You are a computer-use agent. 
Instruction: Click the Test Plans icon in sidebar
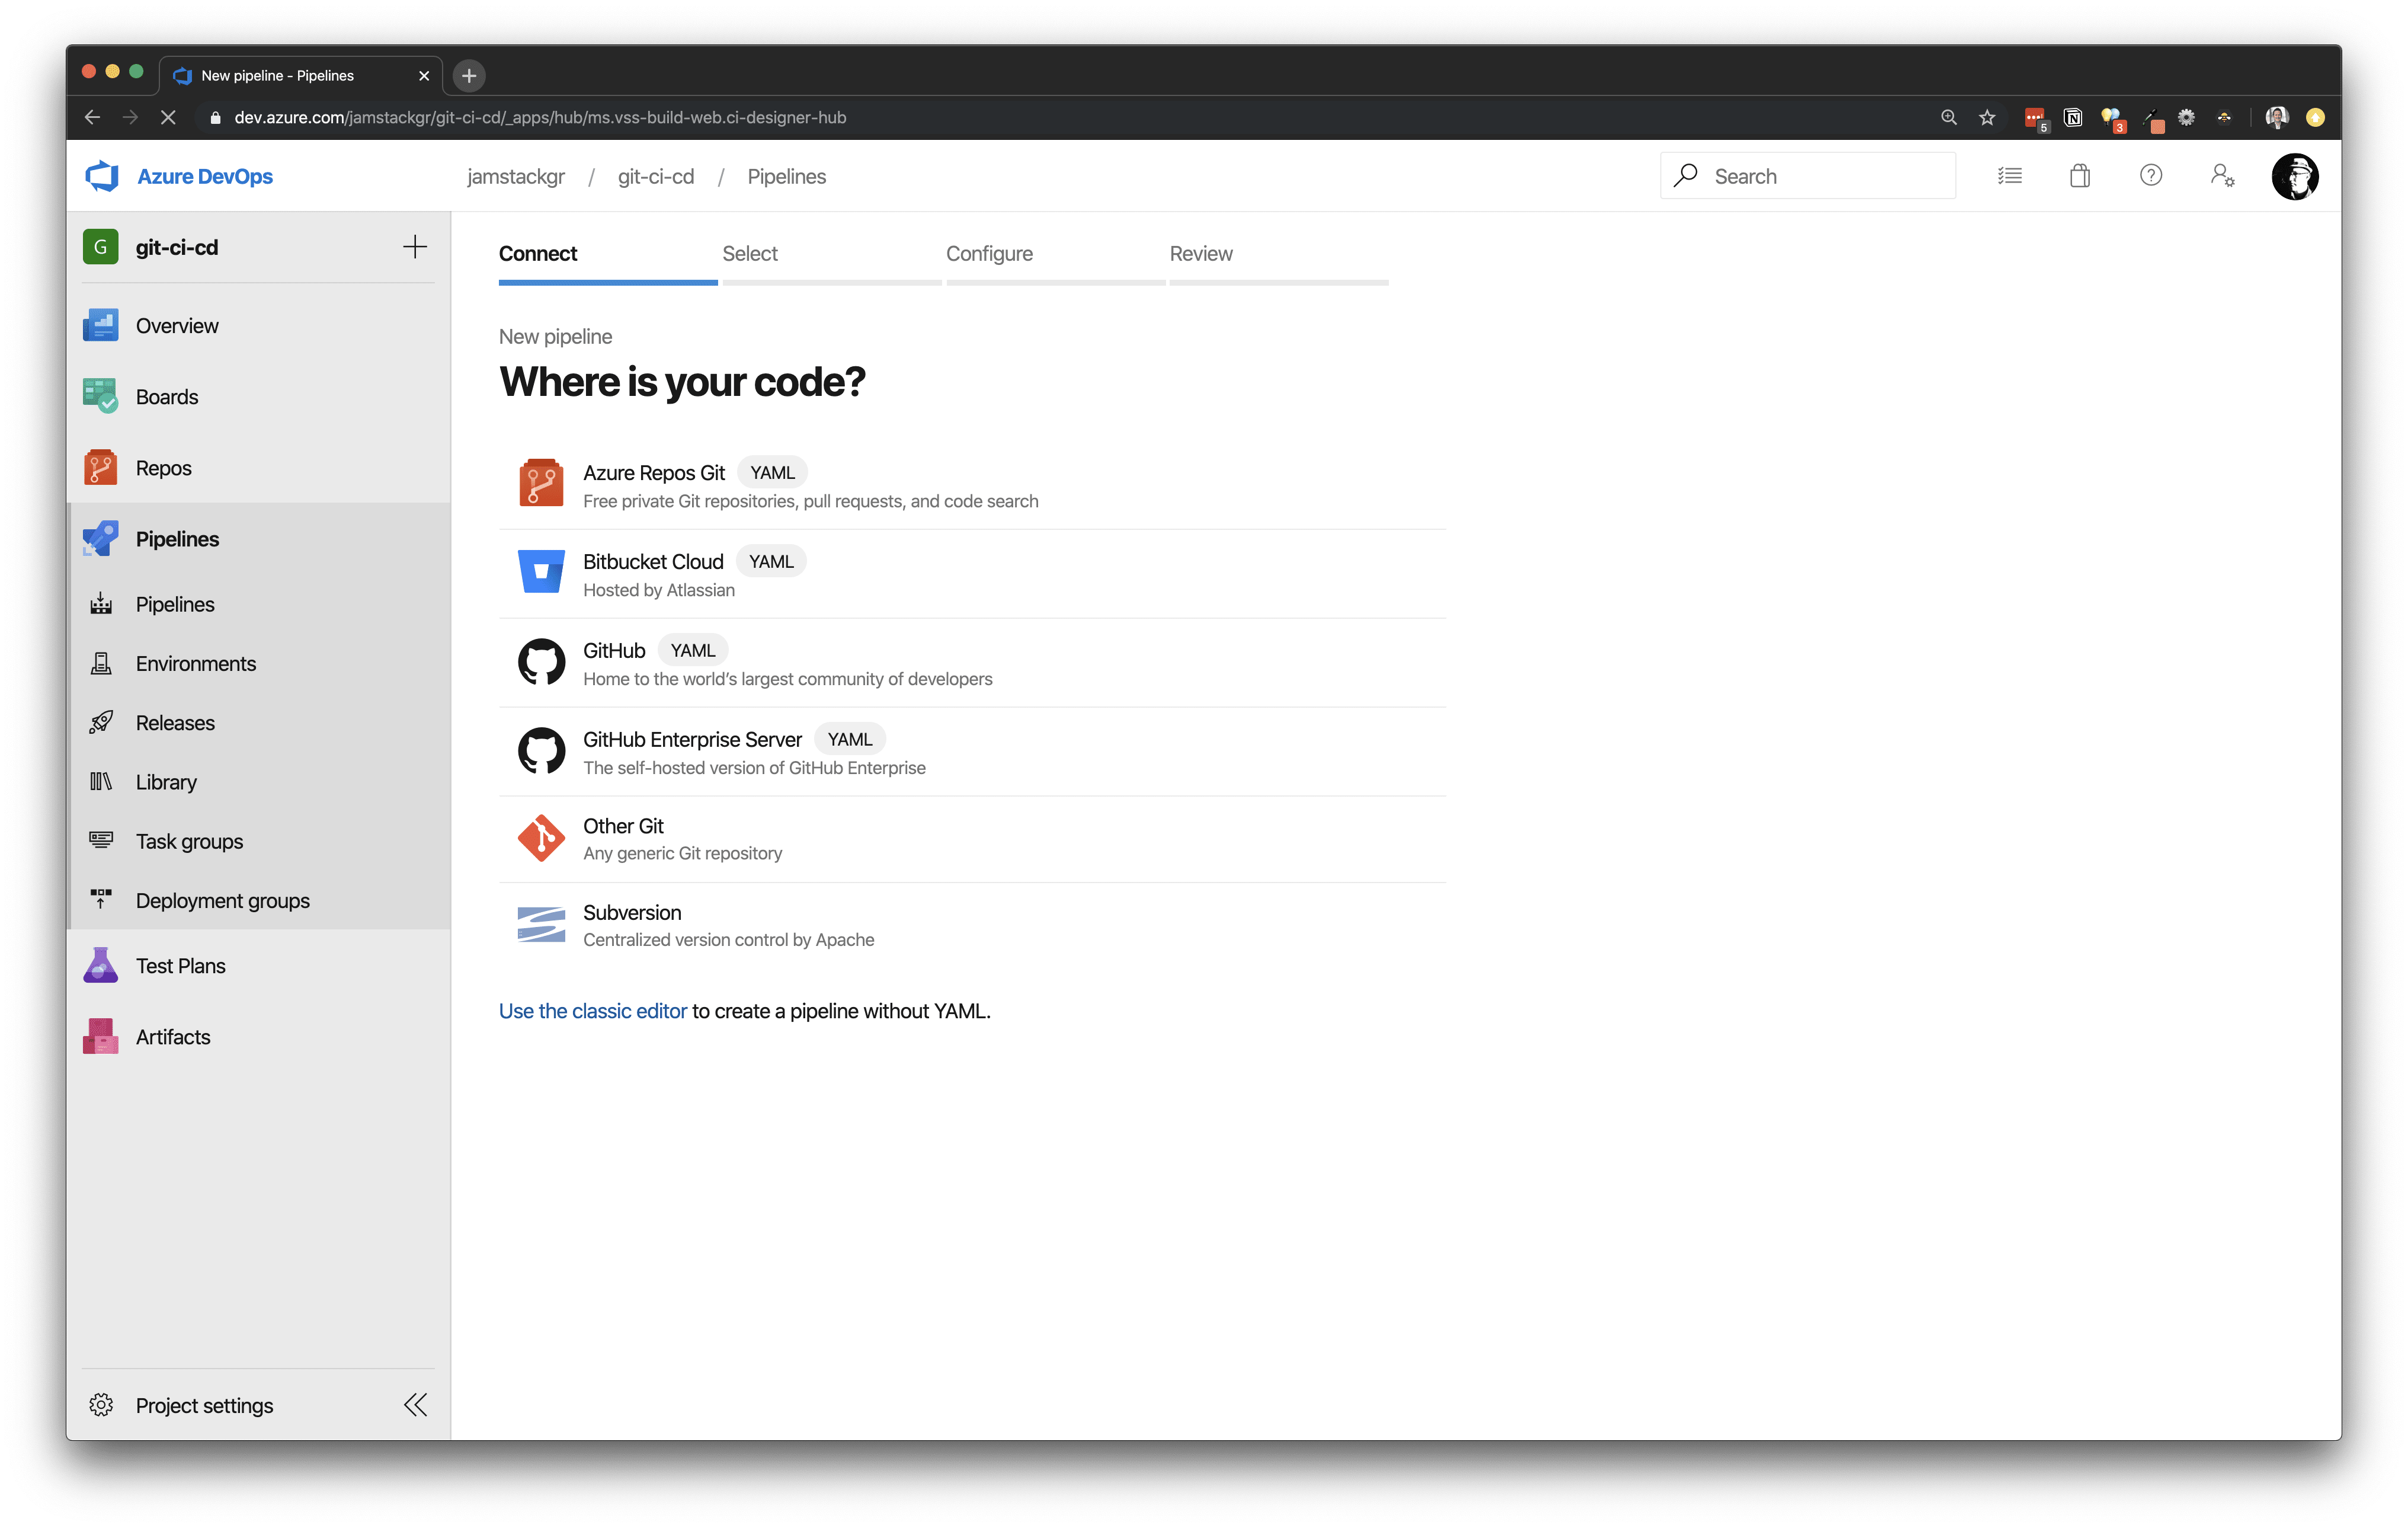pos(100,964)
